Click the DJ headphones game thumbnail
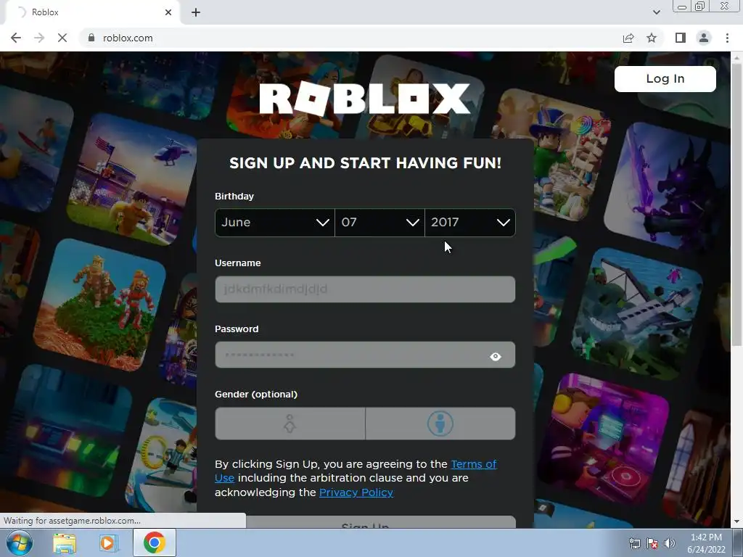 [x=603, y=439]
